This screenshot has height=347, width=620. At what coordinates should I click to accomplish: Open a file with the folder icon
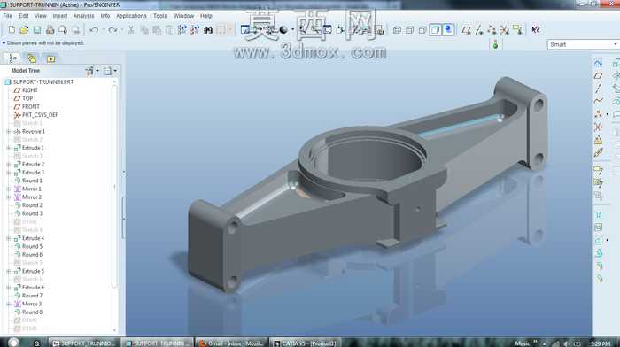pos(24,29)
